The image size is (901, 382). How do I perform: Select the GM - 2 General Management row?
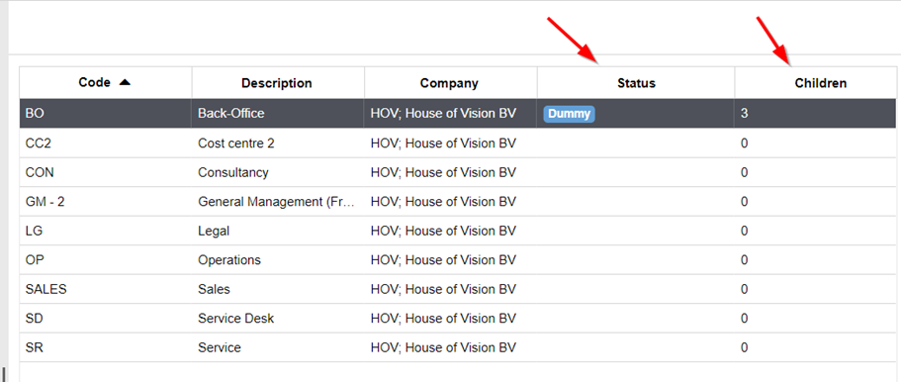click(x=458, y=201)
